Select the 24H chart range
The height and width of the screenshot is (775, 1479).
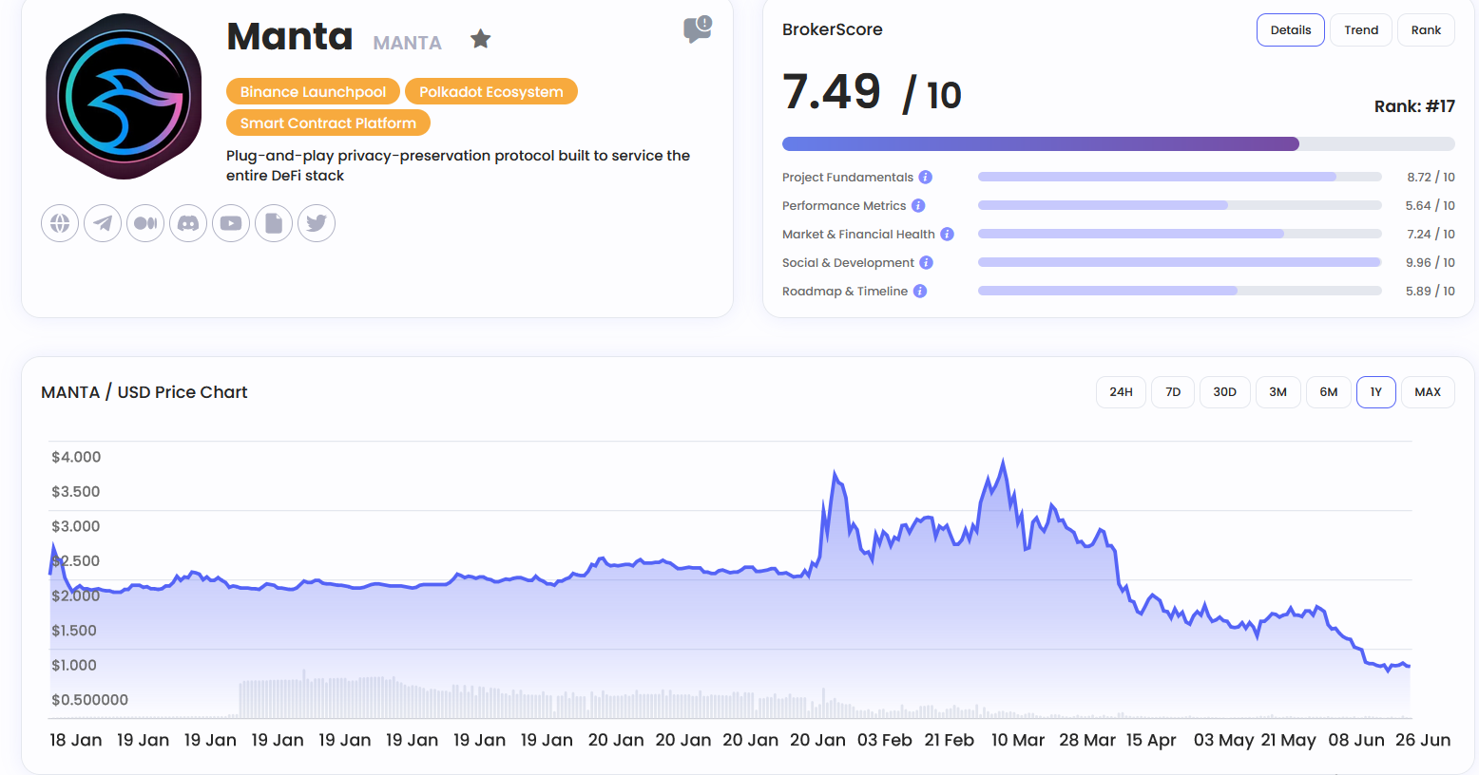pos(1121,392)
